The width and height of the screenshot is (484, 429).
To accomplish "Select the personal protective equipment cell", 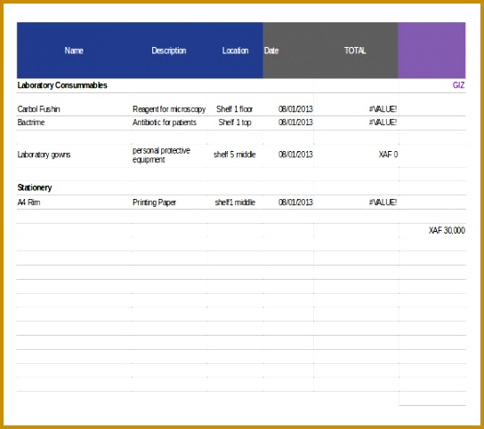I will [x=161, y=155].
